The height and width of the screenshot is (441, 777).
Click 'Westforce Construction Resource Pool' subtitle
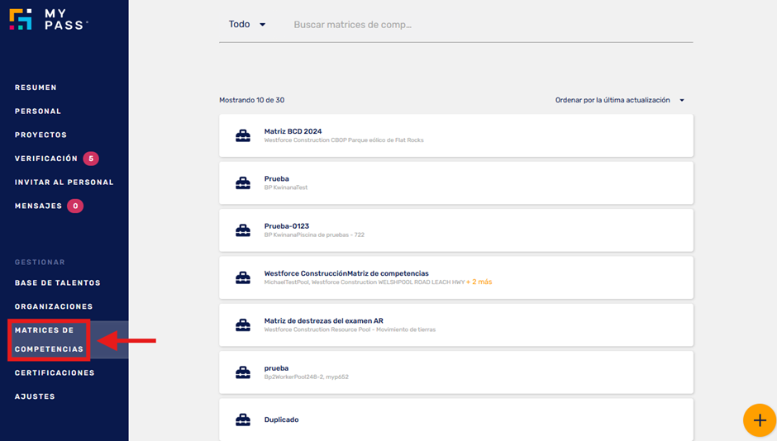[350, 330]
